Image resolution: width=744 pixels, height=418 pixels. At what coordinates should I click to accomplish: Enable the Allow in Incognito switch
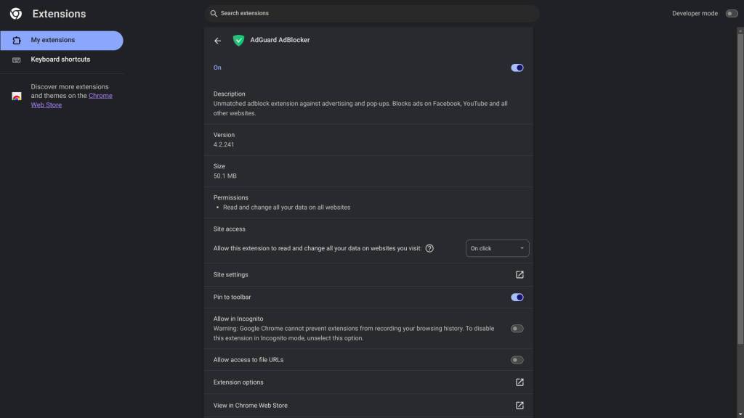click(x=517, y=329)
